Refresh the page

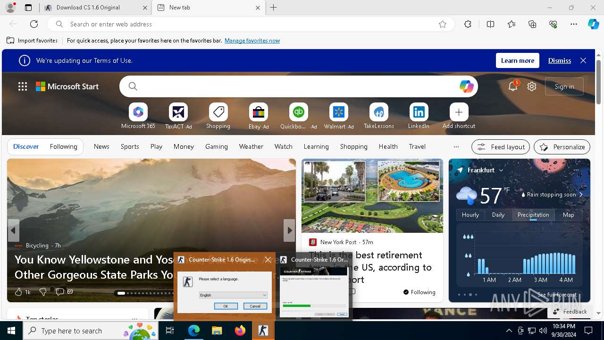34,24
